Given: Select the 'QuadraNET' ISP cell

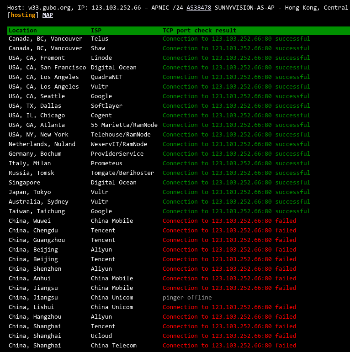Looking at the screenshot, I should coord(107,77).
